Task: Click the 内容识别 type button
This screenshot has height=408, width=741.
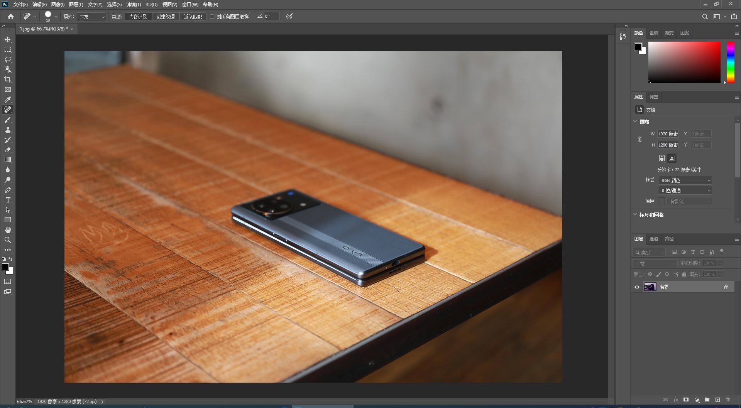Action: point(138,17)
